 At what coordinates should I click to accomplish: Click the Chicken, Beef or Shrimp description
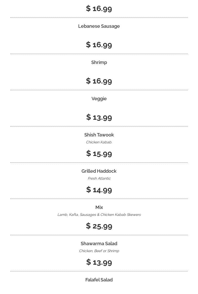pos(99,251)
